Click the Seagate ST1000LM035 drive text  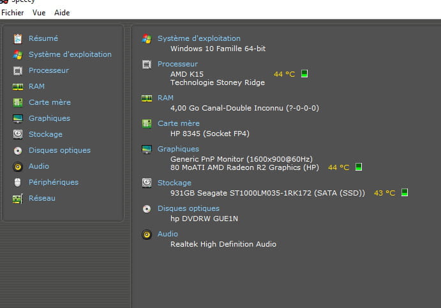coord(267,193)
